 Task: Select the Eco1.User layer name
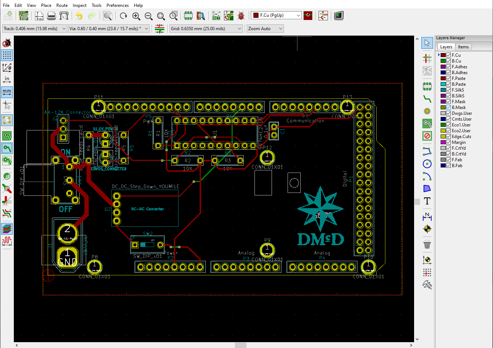tap(461, 125)
